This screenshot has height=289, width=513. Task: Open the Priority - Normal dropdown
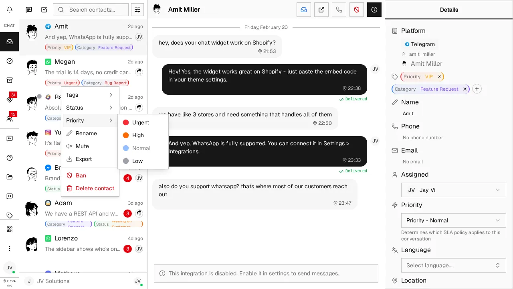(x=453, y=220)
